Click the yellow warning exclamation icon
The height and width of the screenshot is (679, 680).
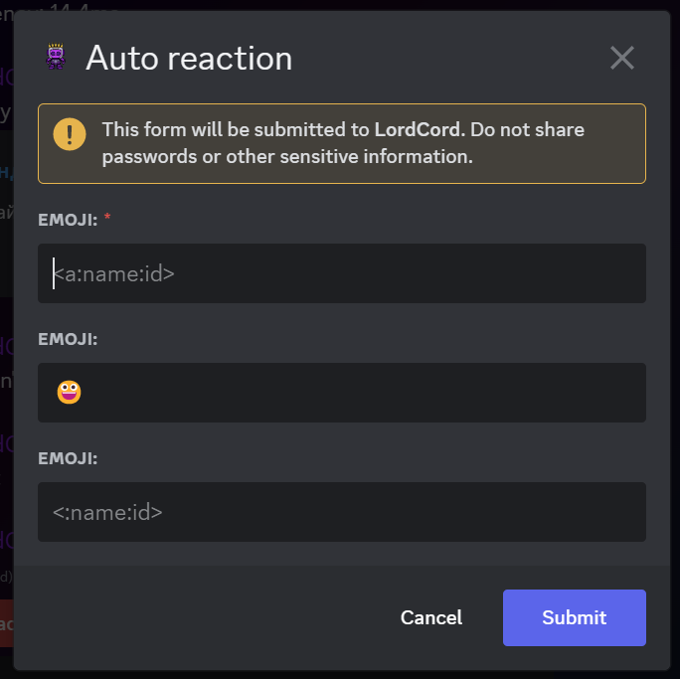(x=70, y=134)
